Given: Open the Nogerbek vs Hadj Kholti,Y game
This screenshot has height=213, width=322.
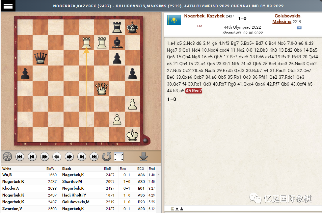Looking at the screenshot, I should point(79,195).
